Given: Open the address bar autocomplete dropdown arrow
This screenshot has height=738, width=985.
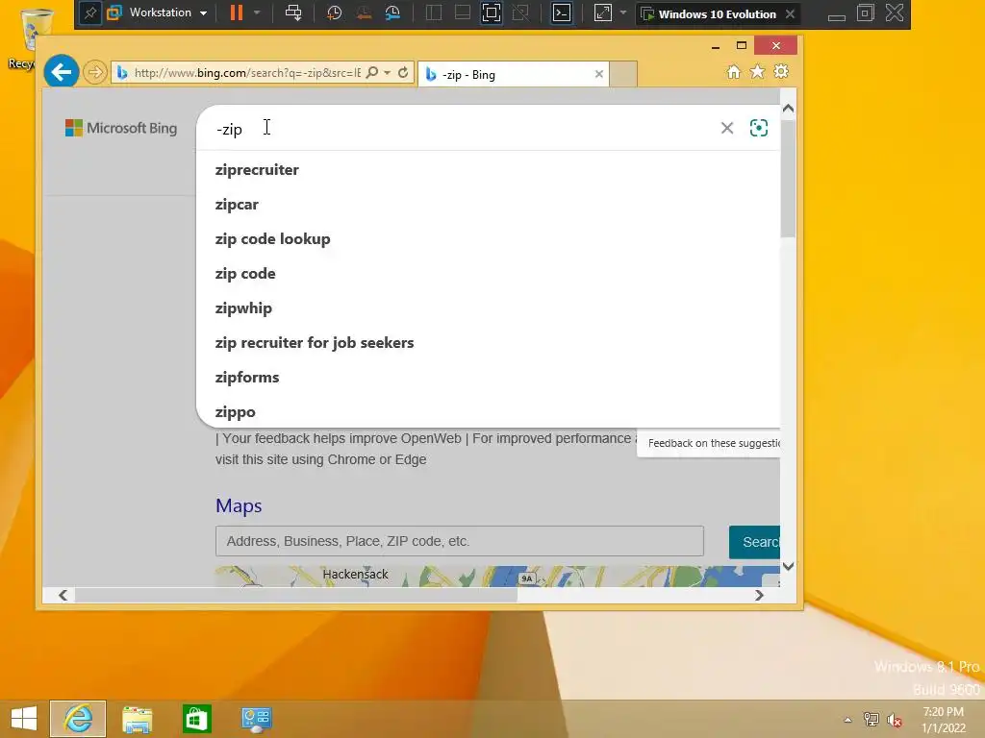Looking at the screenshot, I should [x=387, y=73].
